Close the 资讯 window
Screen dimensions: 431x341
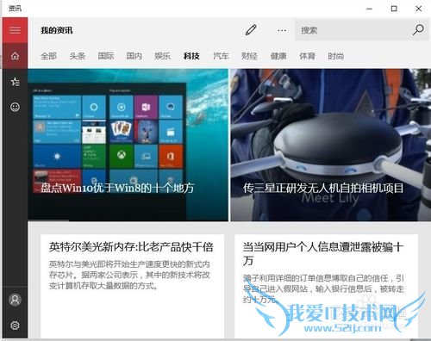click(x=419, y=9)
